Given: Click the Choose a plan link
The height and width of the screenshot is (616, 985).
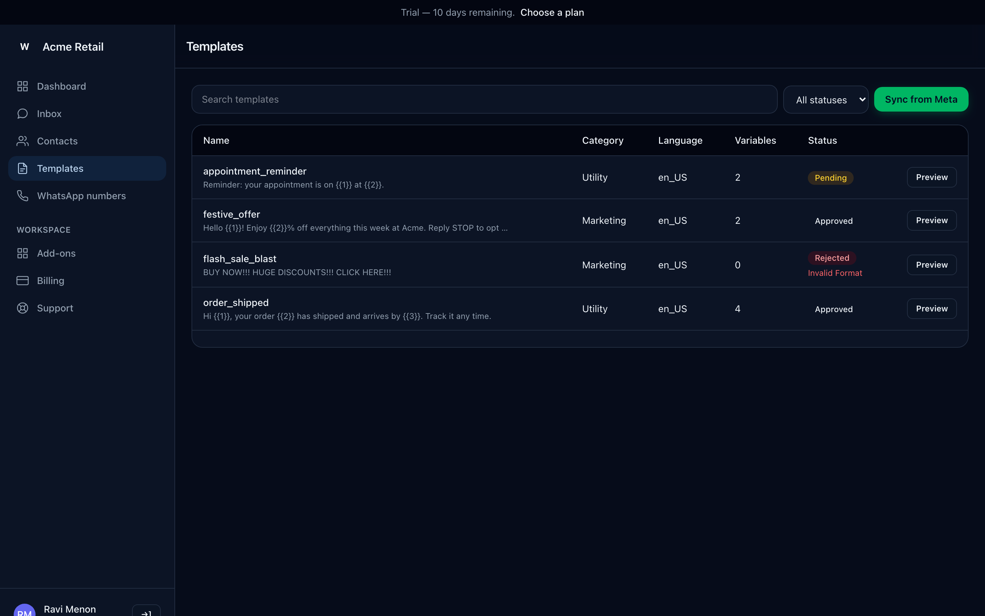Looking at the screenshot, I should click(x=552, y=12).
